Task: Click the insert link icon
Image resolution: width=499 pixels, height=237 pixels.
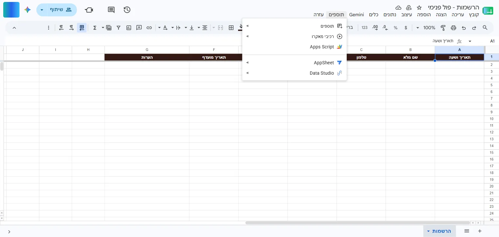Action: tap(149, 28)
